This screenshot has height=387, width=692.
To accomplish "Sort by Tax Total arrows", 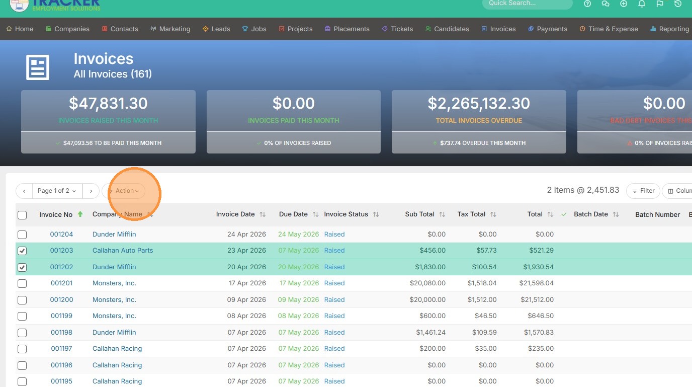I will [x=493, y=214].
